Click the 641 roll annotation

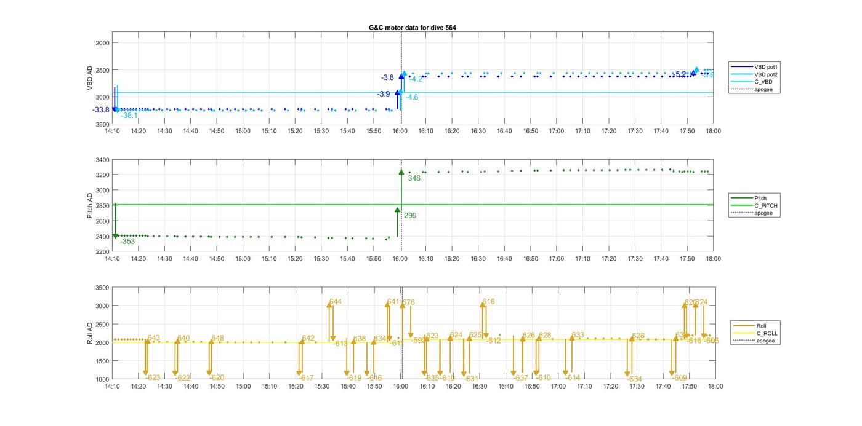[393, 302]
